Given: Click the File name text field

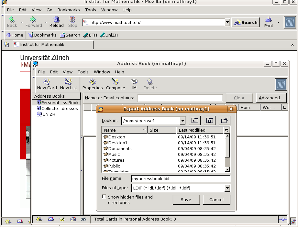Looking at the screenshot, I should coord(181,178).
